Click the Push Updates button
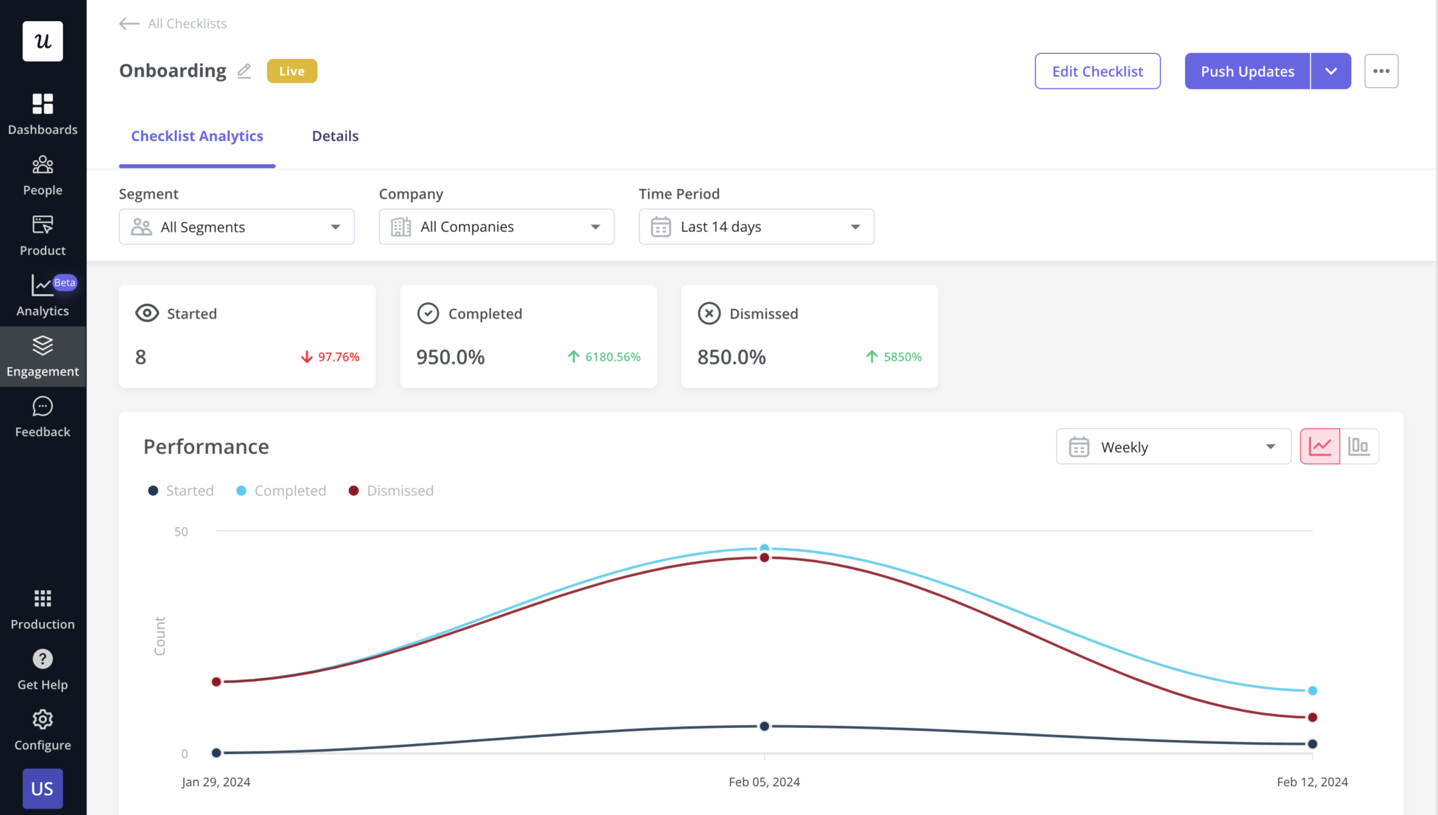Image resolution: width=1438 pixels, height=815 pixels. pos(1246,71)
